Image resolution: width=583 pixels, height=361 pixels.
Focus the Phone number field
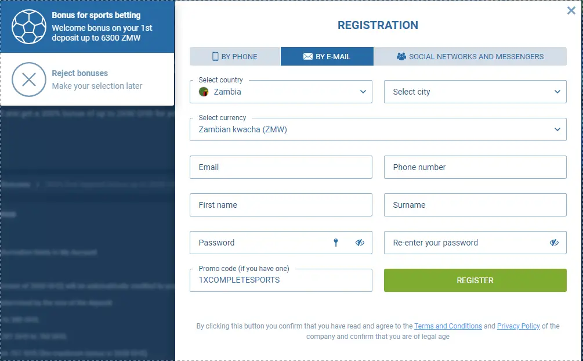(x=475, y=167)
